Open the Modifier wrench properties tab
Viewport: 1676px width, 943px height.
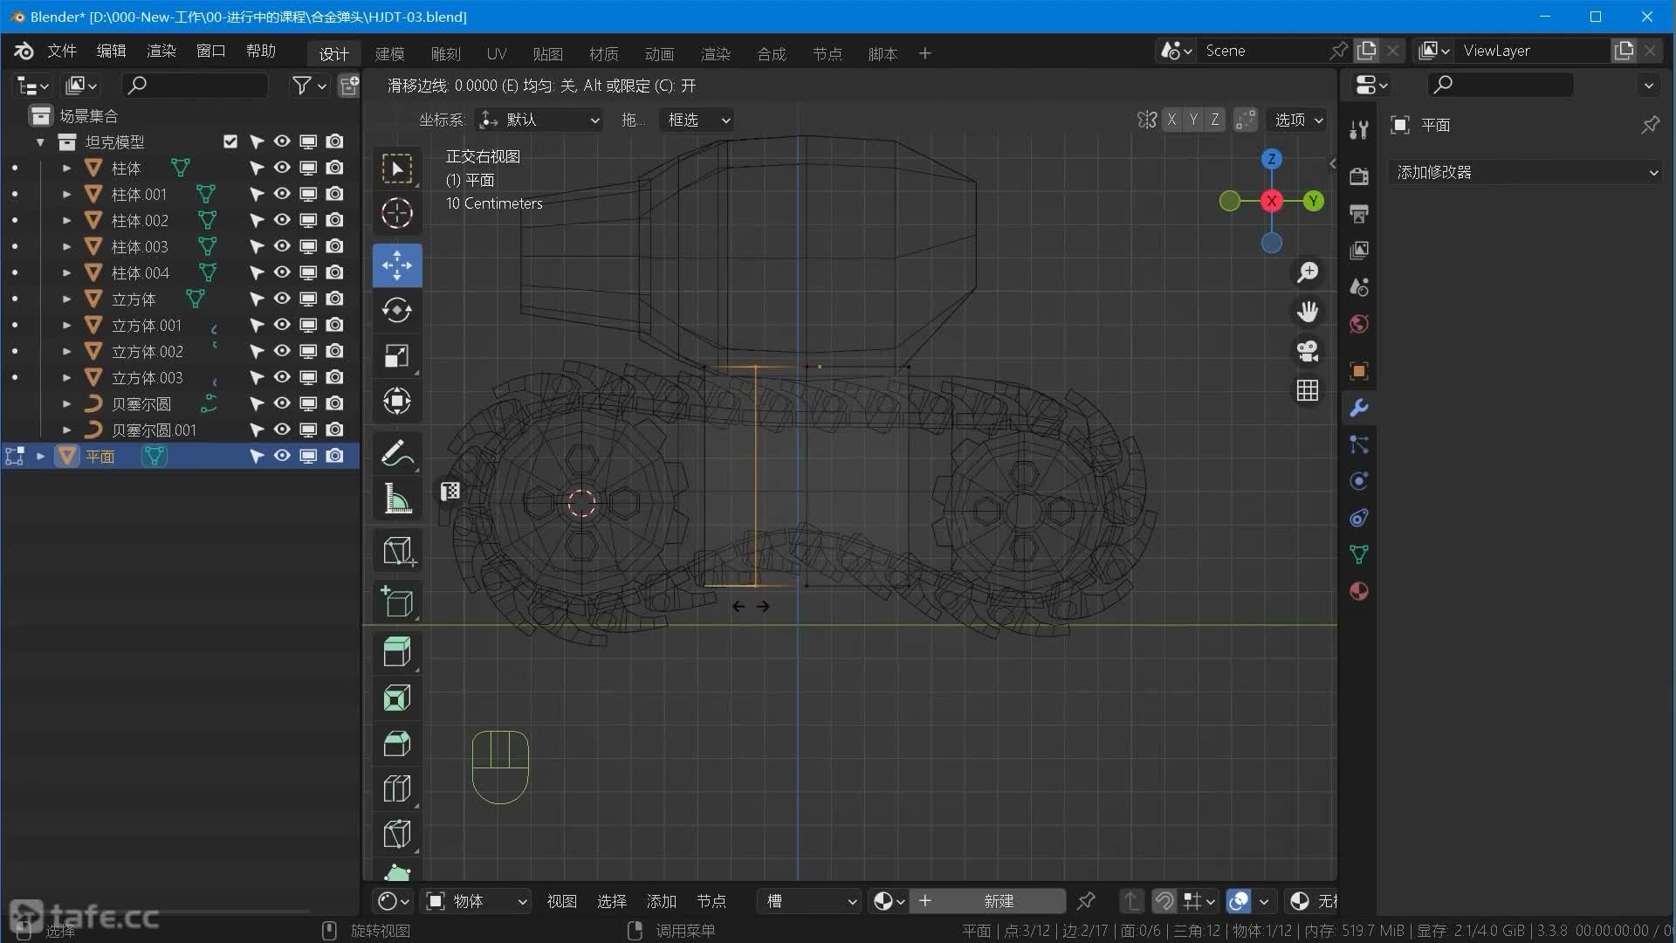tap(1358, 408)
